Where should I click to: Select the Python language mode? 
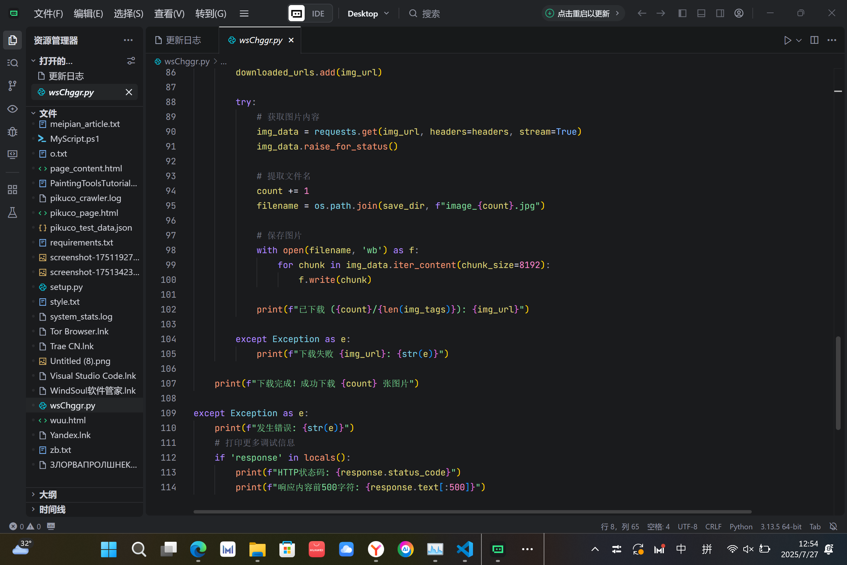point(741,526)
